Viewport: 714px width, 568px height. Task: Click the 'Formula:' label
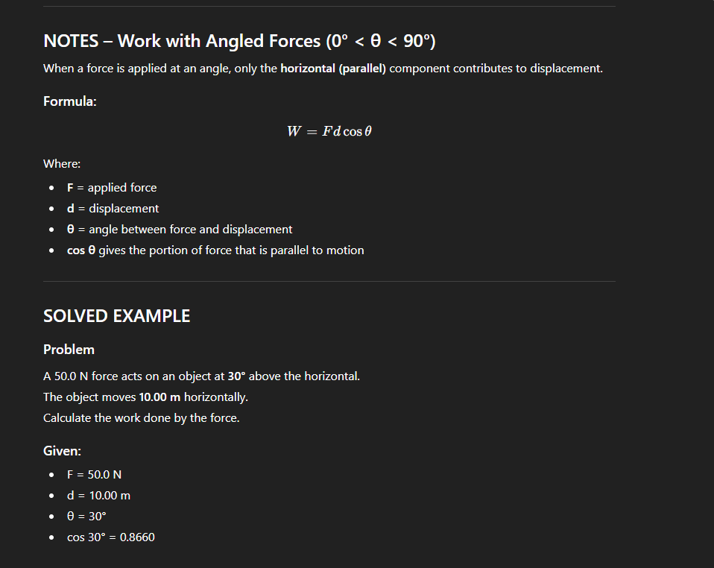(69, 101)
